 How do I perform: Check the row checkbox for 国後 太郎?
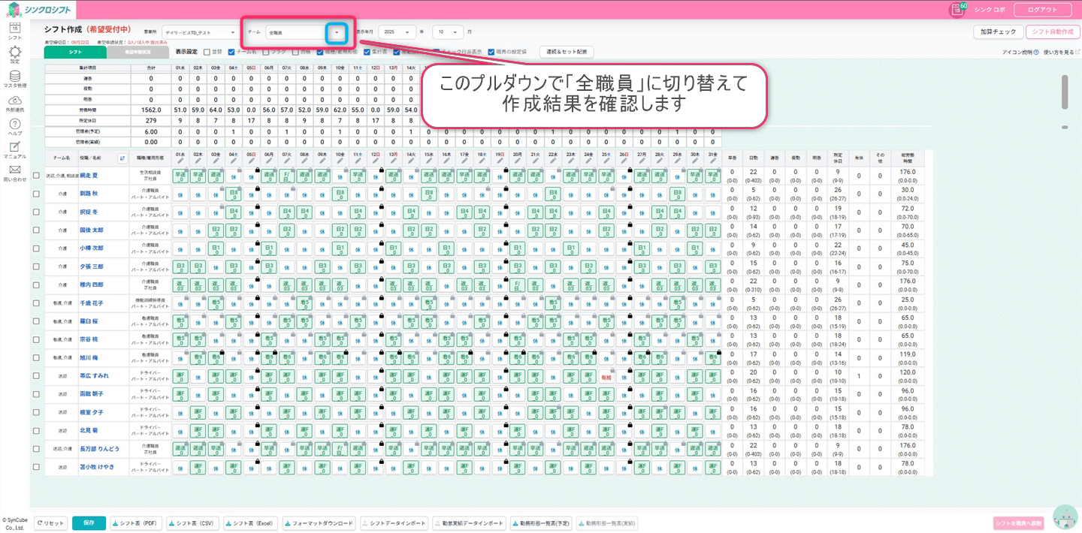point(36,230)
